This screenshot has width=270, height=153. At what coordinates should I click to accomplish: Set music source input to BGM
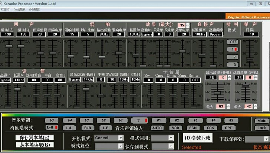click(x=193, y=128)
